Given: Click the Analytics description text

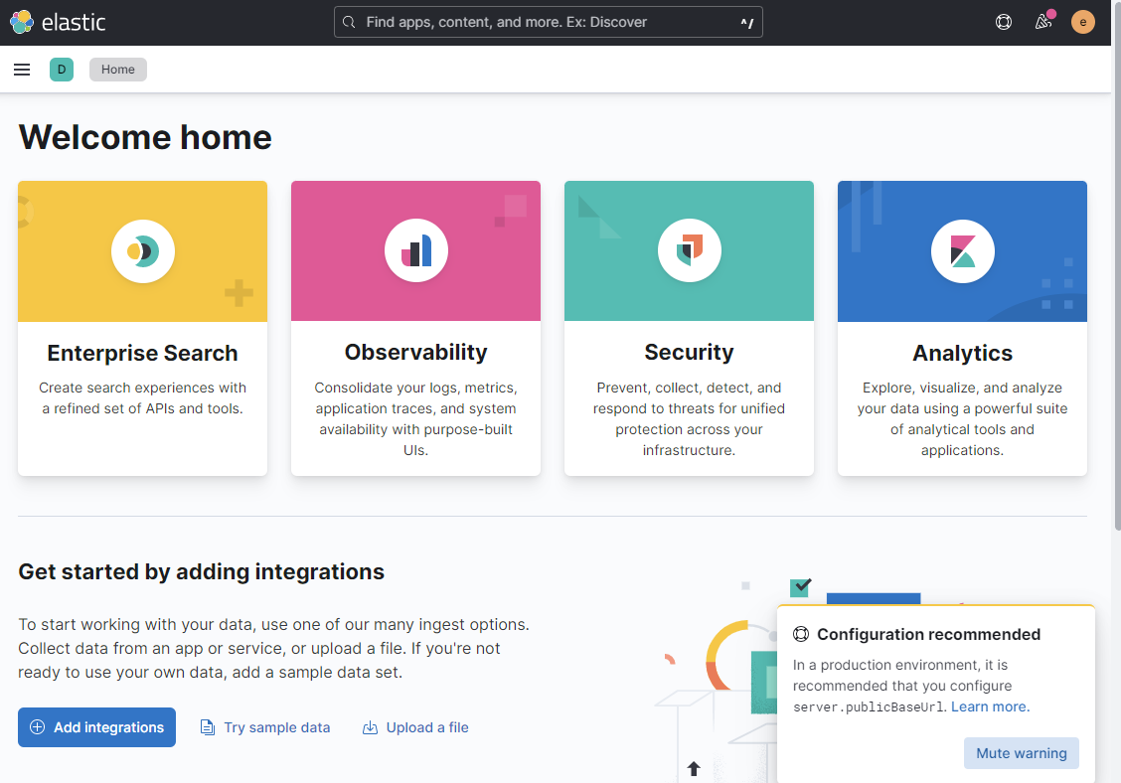Looking at the screenshot, I should pos(962,419).
